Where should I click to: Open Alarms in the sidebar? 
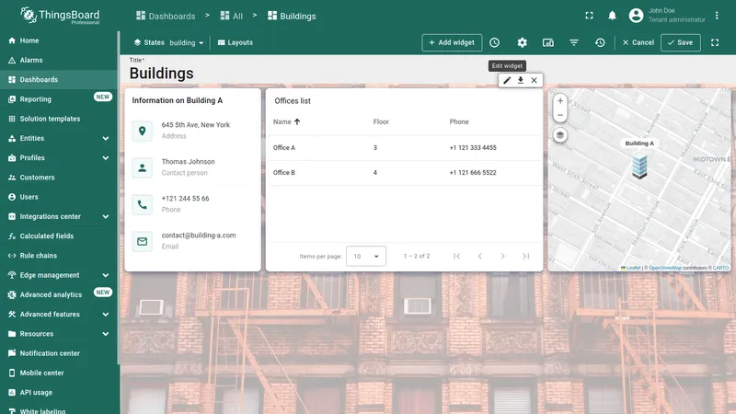59,60
